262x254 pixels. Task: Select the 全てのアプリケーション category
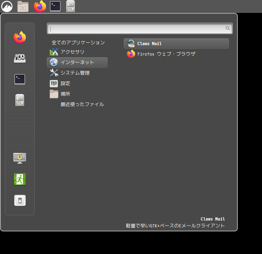(77, 42)
